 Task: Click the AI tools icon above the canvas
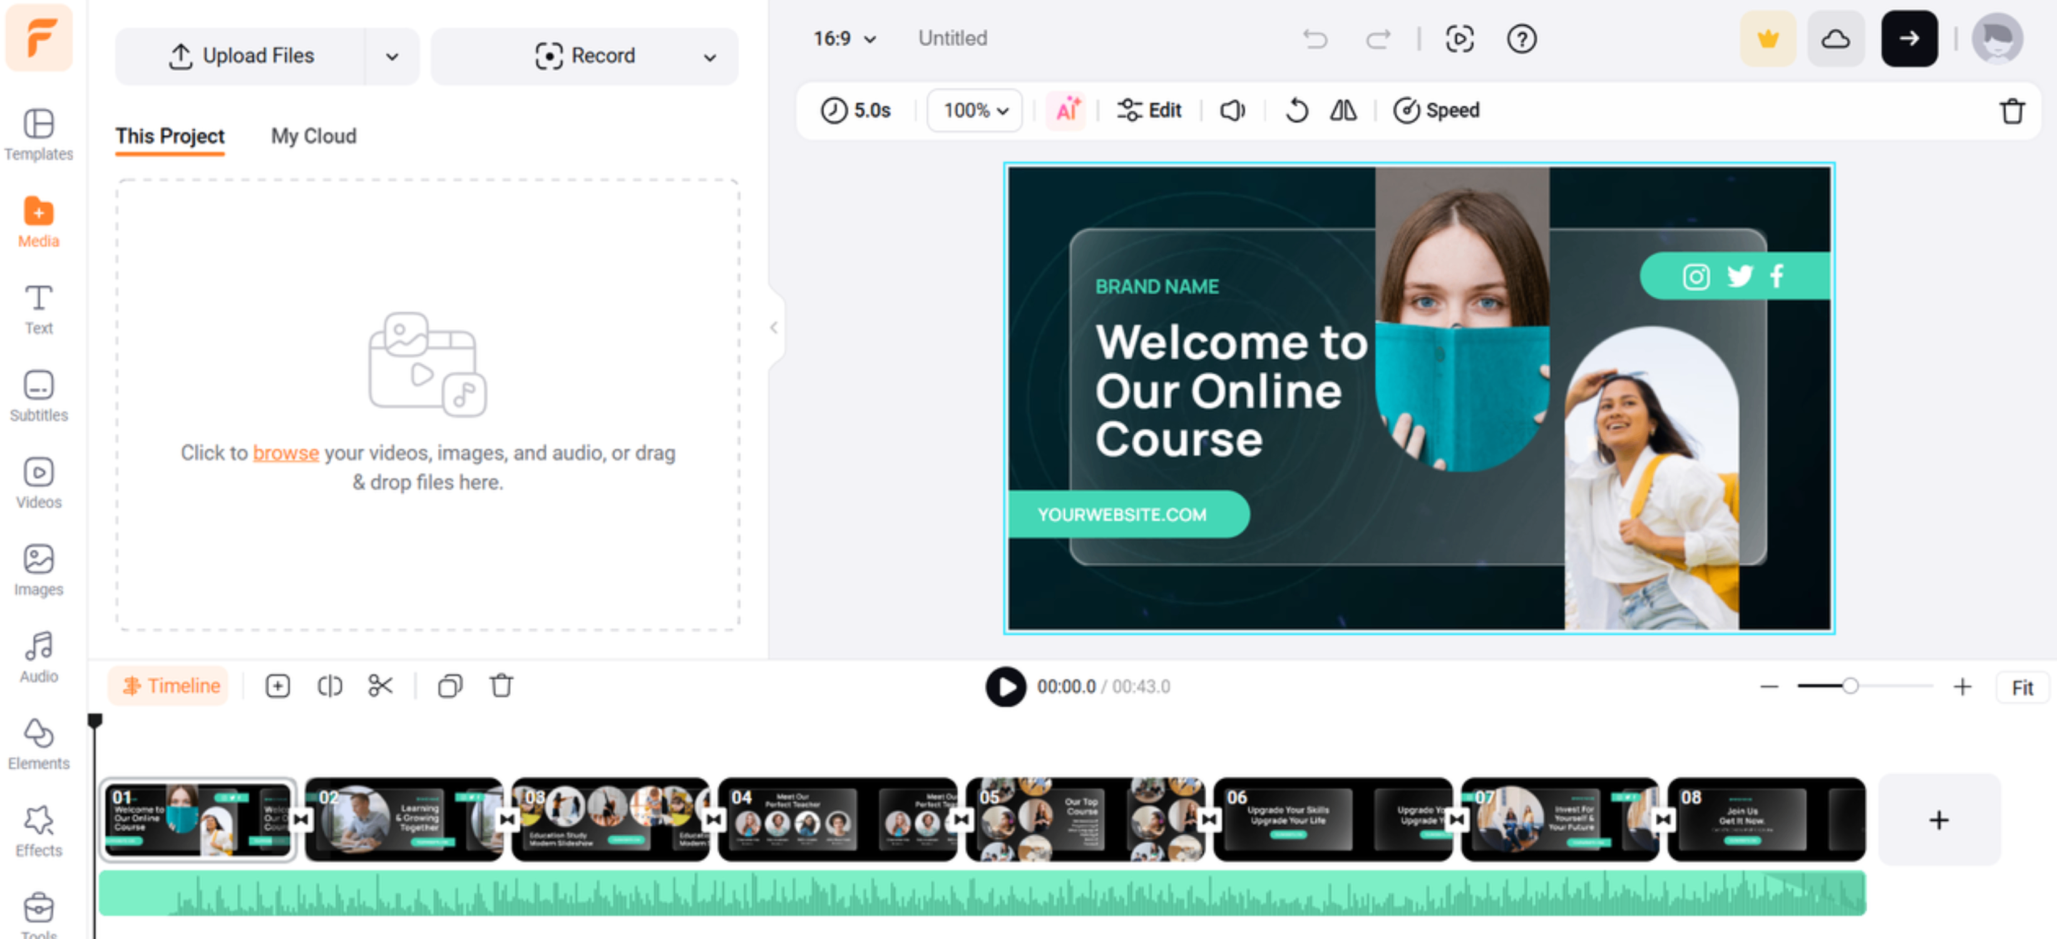coord(1067,110)
